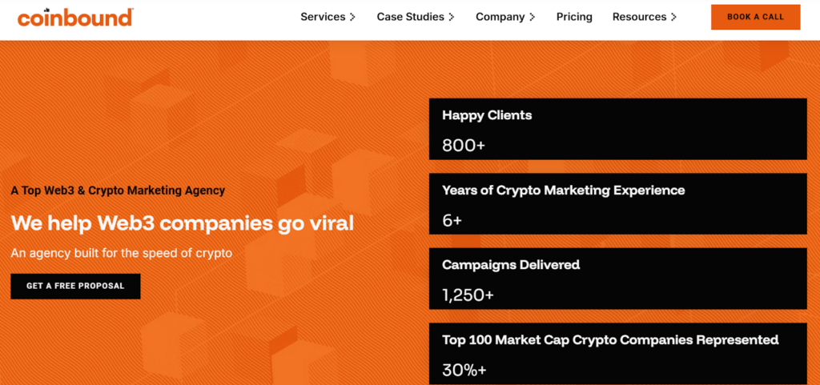Screen dimensions: 820x385
Task: Click the 30%+ statistic value
Action: click(x=464, y=370)
